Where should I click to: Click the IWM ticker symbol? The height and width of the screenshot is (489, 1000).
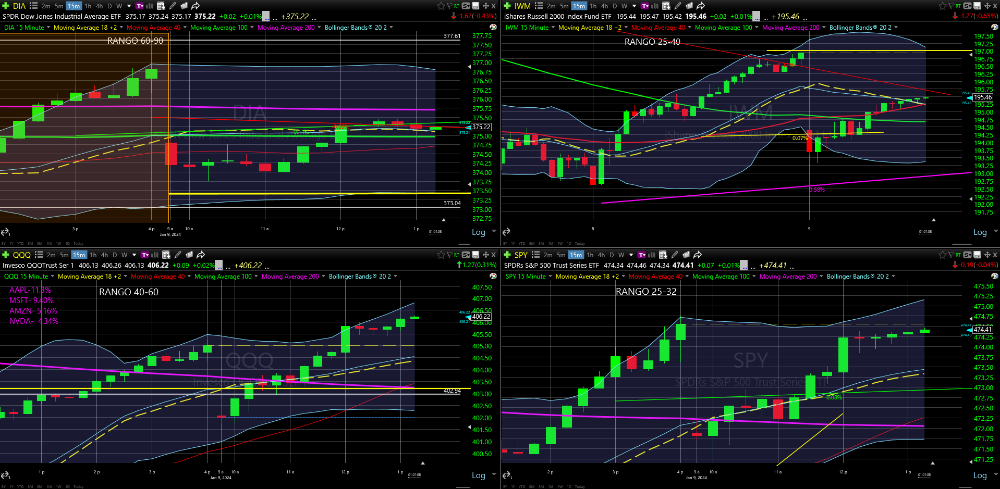522,6
